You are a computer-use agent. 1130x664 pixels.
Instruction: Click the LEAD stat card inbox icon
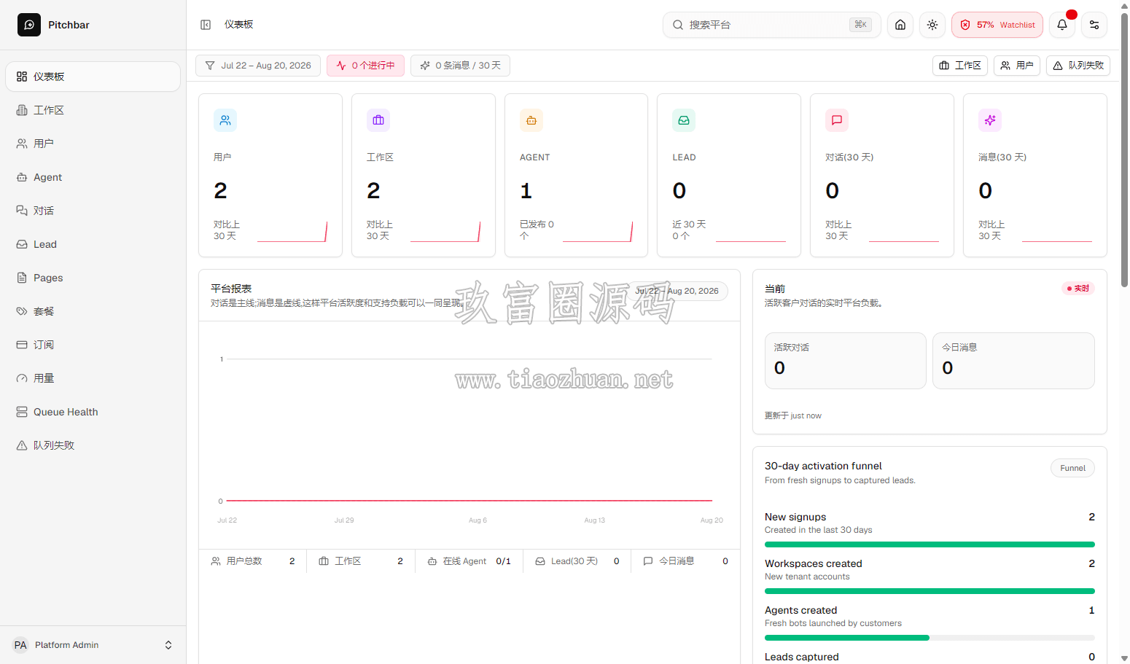point(684,120)
